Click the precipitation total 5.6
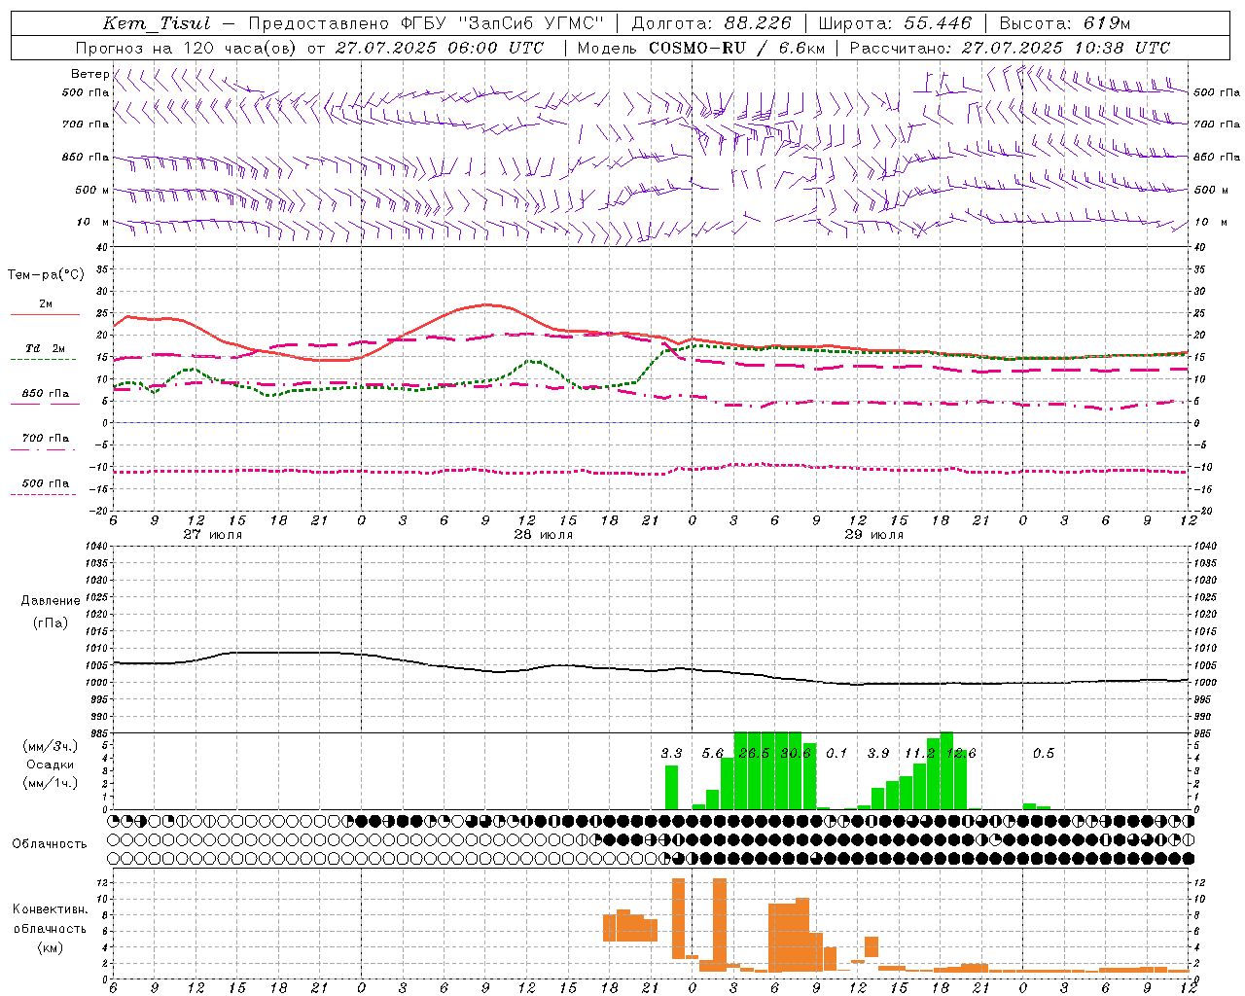This screenshot has height=996, width=1245. click(x=713, y=754)
